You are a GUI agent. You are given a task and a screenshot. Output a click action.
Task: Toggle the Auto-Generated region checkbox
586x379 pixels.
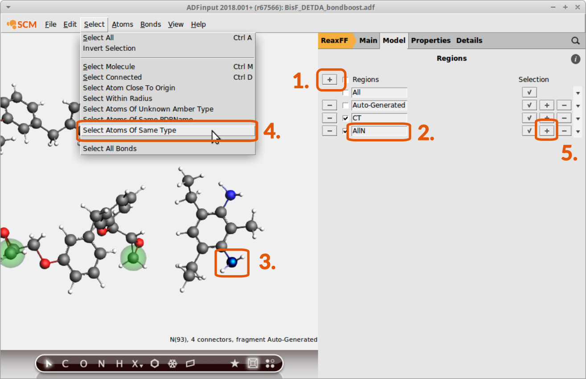tap(345, 105)
